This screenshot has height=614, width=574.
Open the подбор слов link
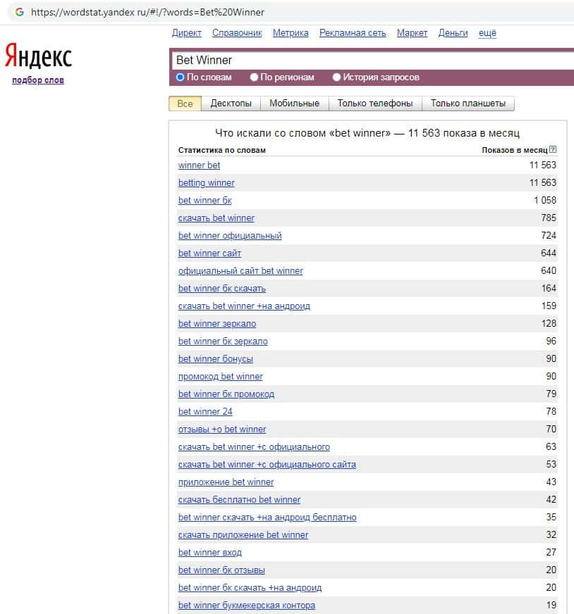[x=38, y=80]
